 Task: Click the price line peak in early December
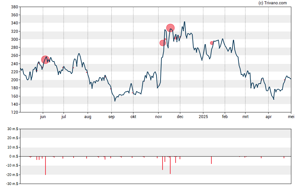pyautogui.click(x=185, y=22)
